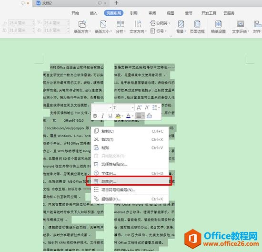Expand the highlight color dropdown arrow
The width and height of the screenshot is (262, 252).
tap(122, 116)
